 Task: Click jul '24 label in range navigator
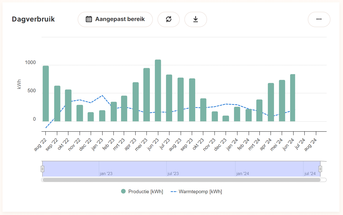310,174
